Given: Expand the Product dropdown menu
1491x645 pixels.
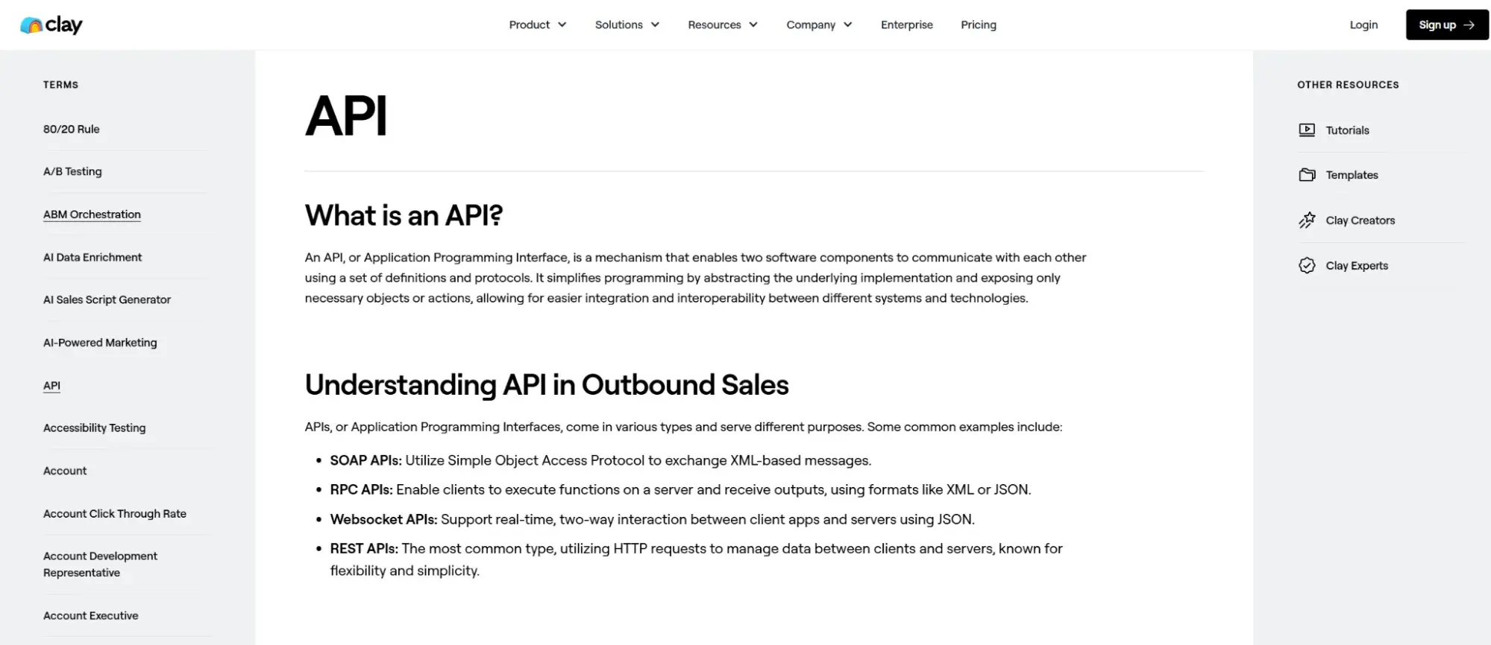Looking at the screenshot, I should [x=537, y=25].
